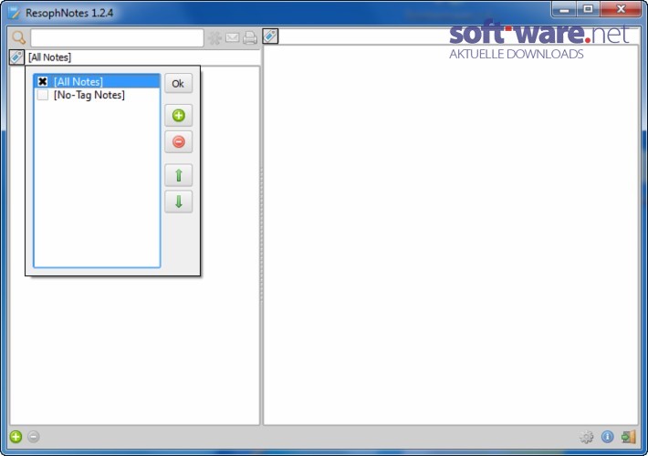648x456 pixels.
Task: Move tag up with green arrow
Action: click(x=179, y=175)
